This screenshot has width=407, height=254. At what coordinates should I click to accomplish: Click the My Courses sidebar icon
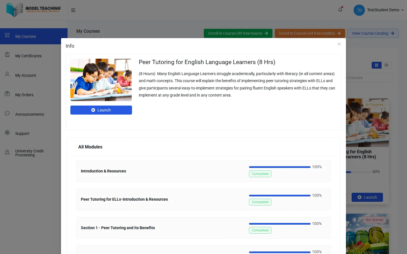point(7,36)
